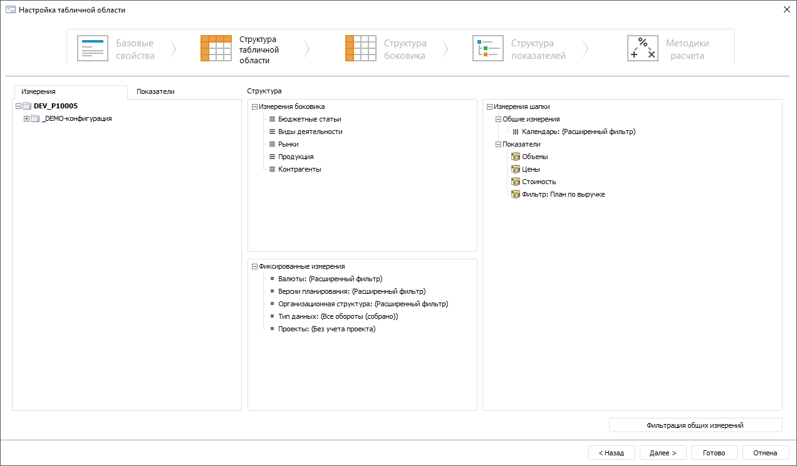Click the Структура табличной области grid icon
This screenshot has width=797, height=466.
[x=216, y=48]
